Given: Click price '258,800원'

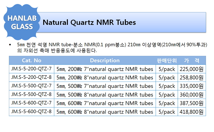Looking at the screenshot, I should 192,78.
